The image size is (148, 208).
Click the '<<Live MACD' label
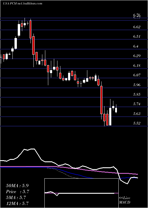(x=125, y=200)
